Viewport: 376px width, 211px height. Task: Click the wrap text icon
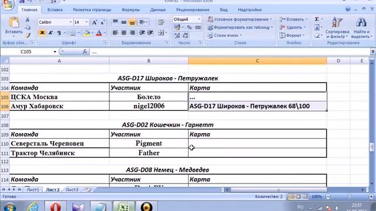tap(160, 22)
